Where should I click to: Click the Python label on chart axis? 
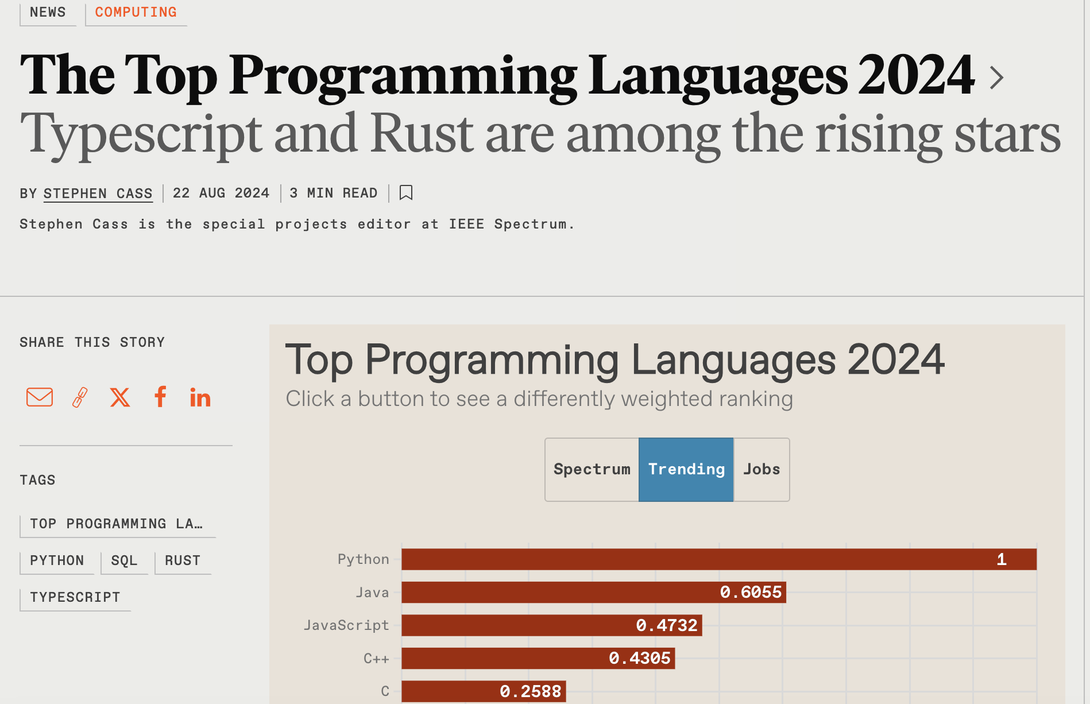click(x=364, y=559)
